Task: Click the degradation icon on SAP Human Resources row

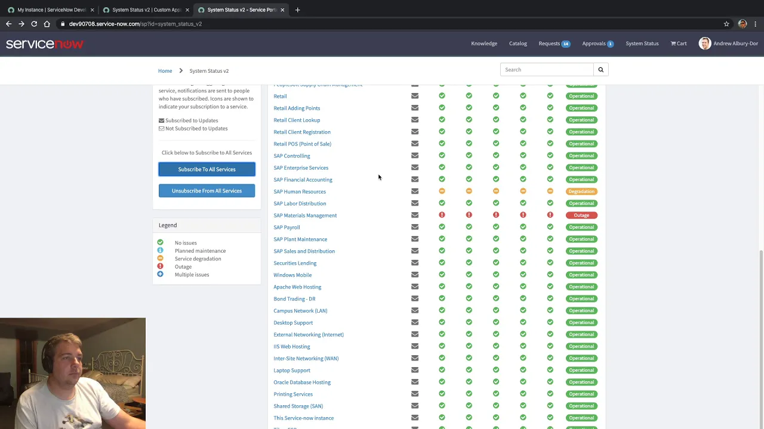Action: tap(442, 191)
